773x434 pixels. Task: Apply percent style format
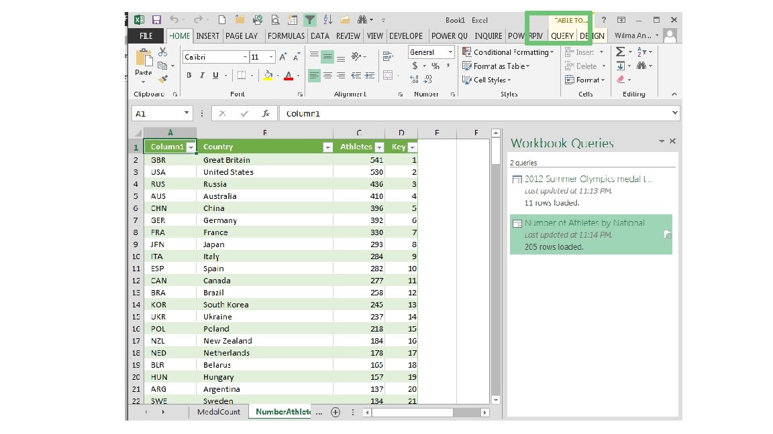coord(435,66)
